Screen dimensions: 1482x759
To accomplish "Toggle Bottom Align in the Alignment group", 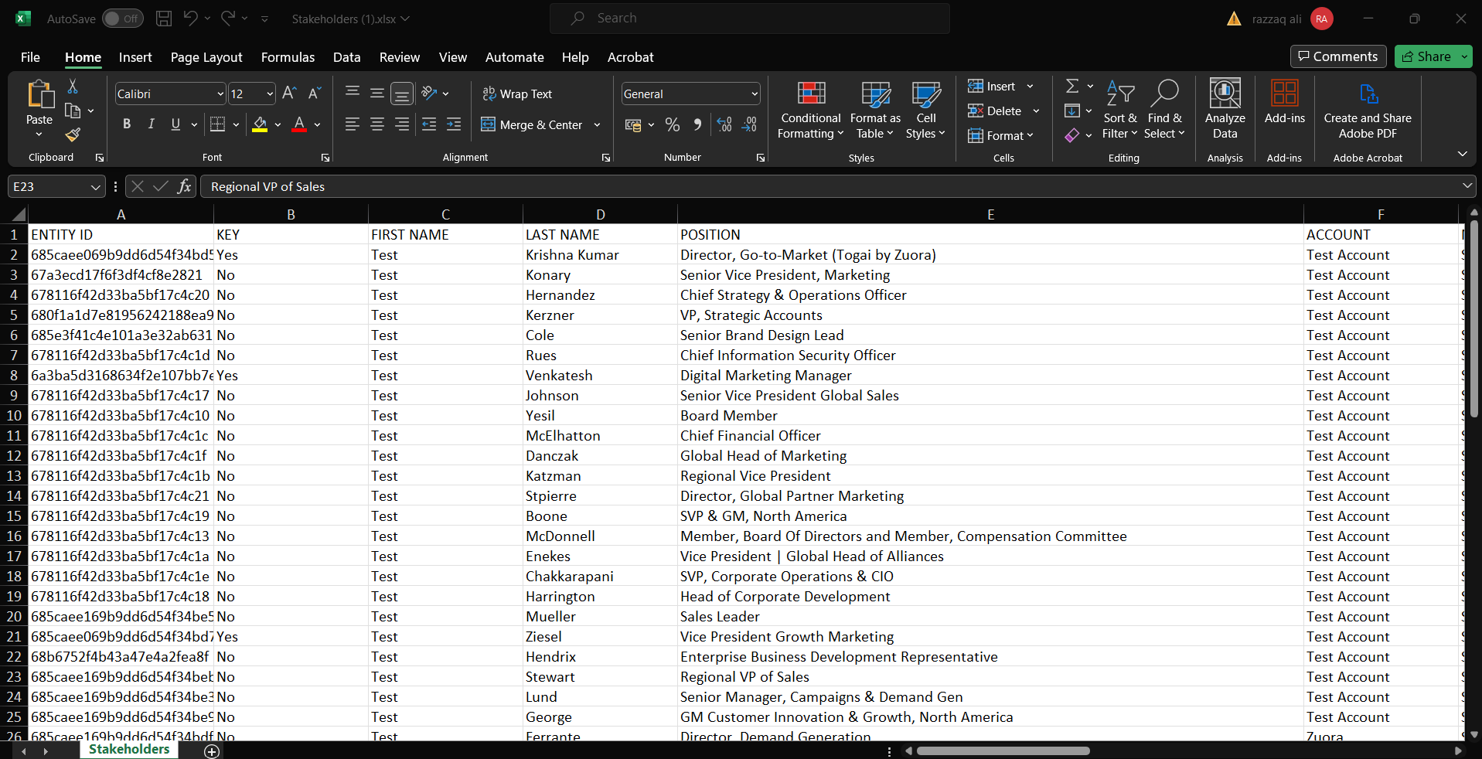I will [401, 94].
